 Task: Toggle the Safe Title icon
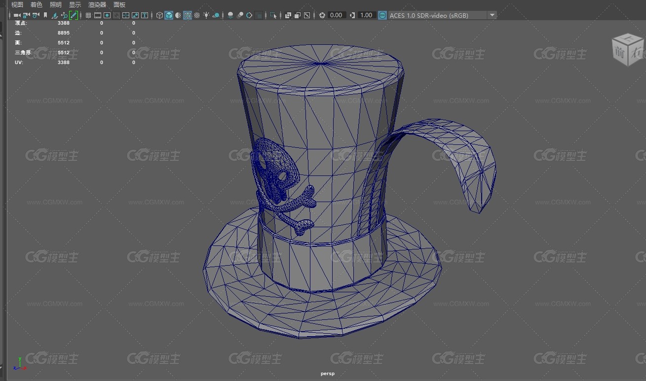(x=145, y=15)
